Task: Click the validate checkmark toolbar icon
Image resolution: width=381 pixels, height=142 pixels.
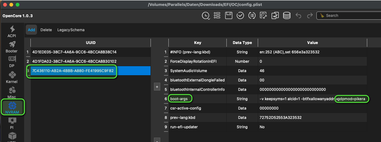Action: (x=240, y=16)
